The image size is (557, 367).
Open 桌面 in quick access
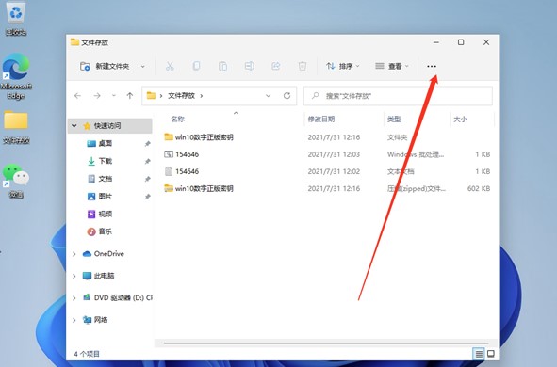(x=100, y=143)
